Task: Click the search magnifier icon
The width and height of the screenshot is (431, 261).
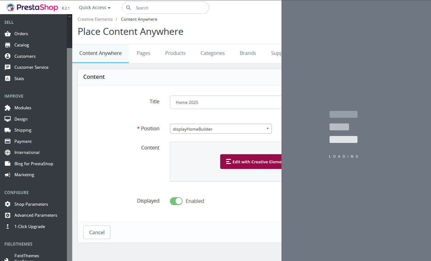Action: coord(128,8)
